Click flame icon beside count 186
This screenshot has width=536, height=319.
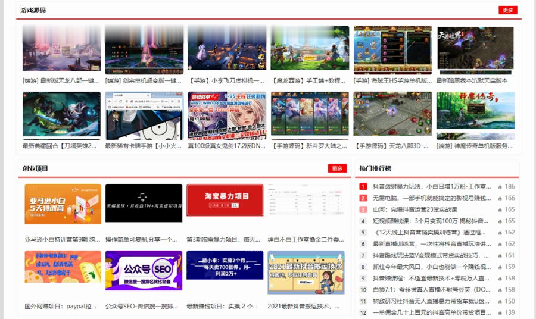pyautogui.click(x=500, y=187)
